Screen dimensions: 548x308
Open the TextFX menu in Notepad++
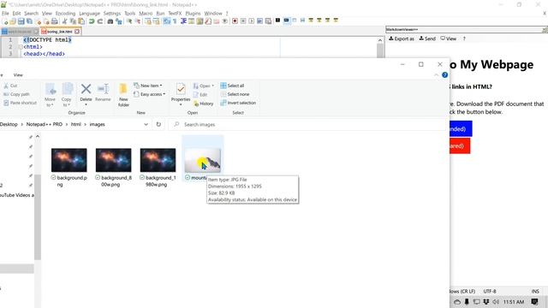pos(175,14)
